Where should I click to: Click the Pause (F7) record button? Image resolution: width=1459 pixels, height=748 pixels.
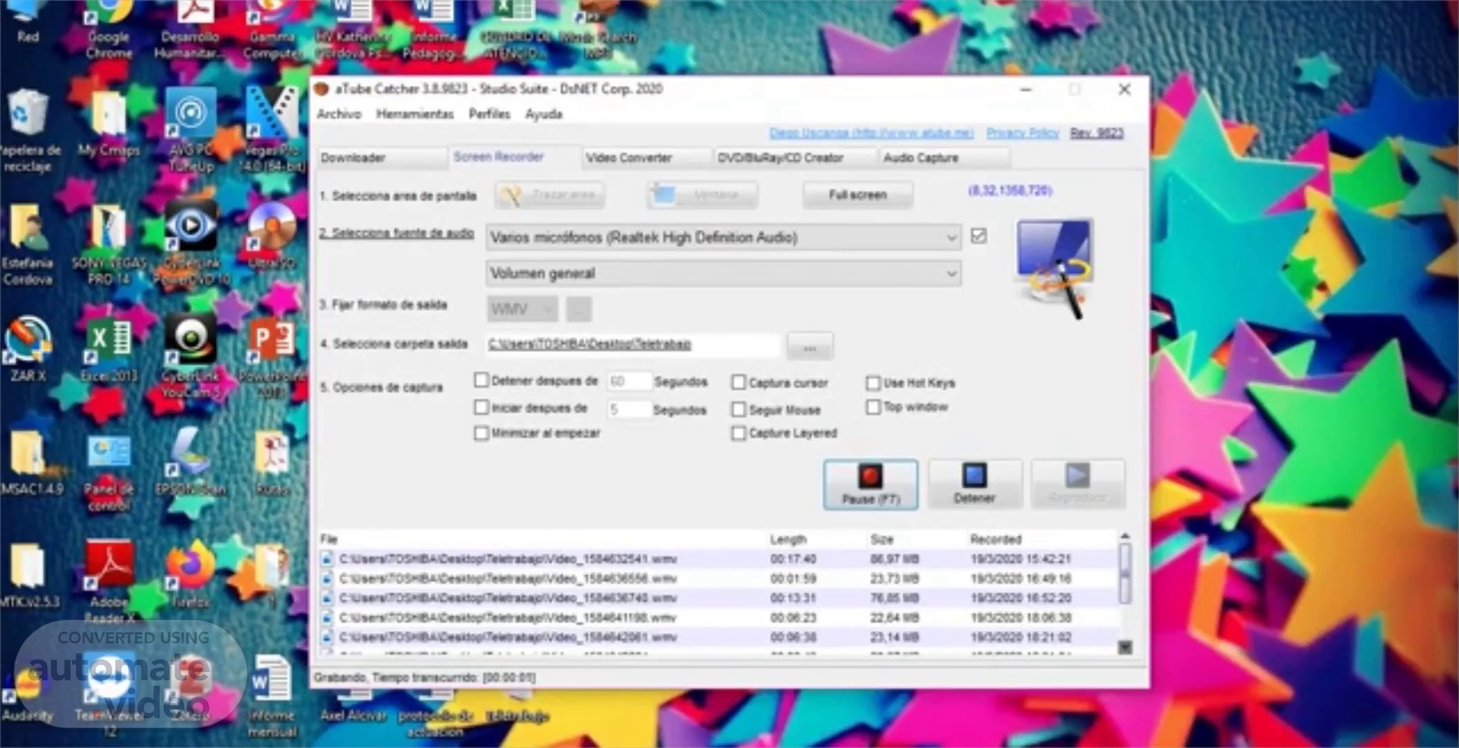tap(870, 484)
